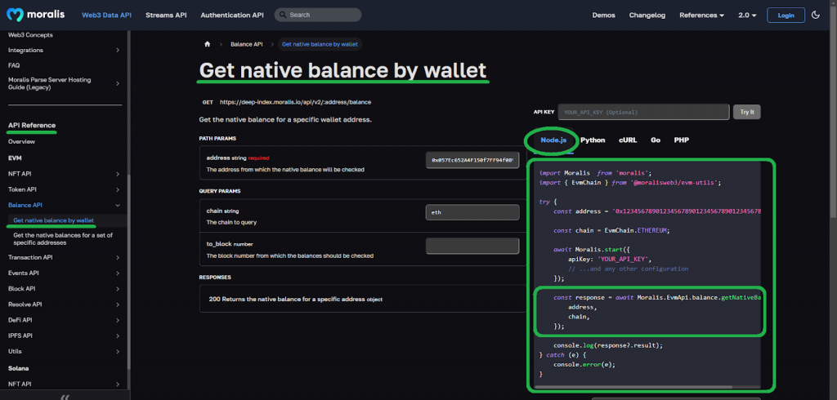Click the current page breadcrumb item
Image resolution: width=837 pixels, height=400 pixels.
tap(320, 44)
